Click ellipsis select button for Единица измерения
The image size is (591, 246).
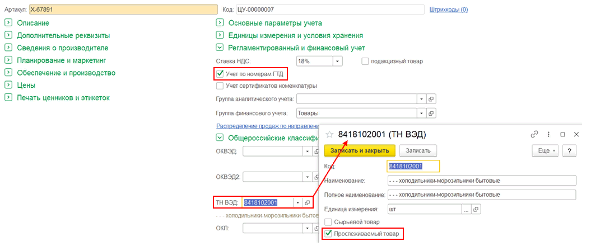pyautogui.click(x=465, y=209)
